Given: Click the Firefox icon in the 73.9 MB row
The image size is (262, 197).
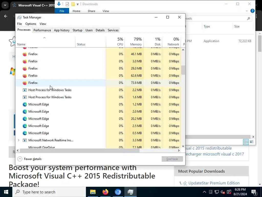Looking at the screenshot, I should (x=25, y=83).
